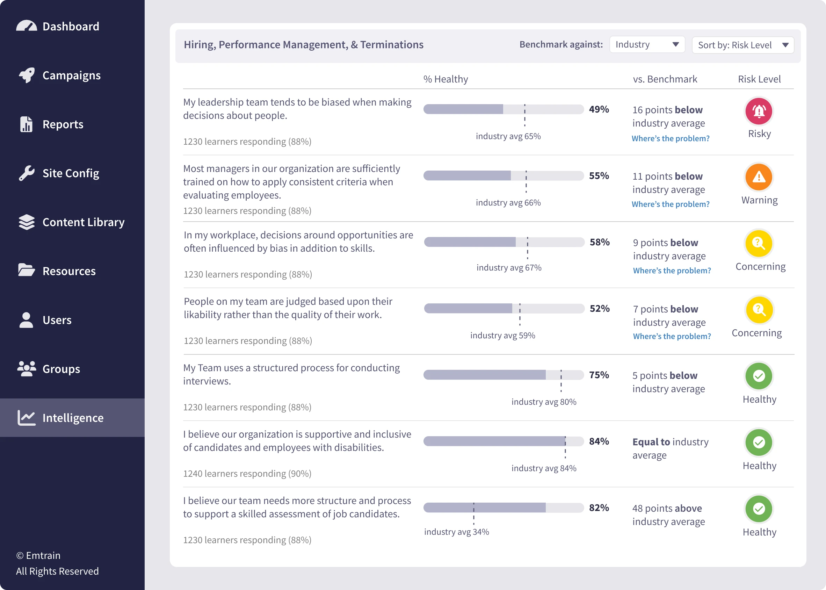Click Where's the problem under 11 points below
The width and height of the screenshot is (826, 590).
pyautogui.click(x=670, y=204)
